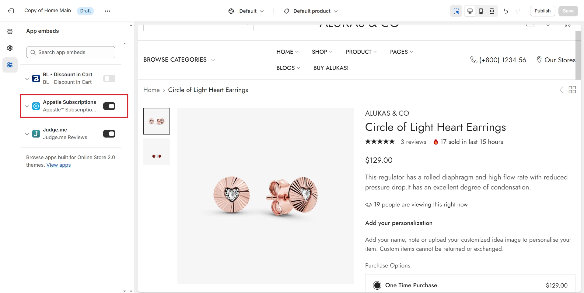Turn off Judge.me app embed
The width and height of the screenshot is (584, 293).
click(x=109, y=134)
